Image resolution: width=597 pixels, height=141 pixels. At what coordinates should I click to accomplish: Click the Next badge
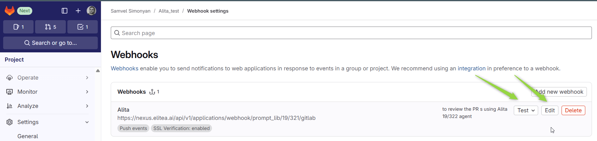(25, 11)
